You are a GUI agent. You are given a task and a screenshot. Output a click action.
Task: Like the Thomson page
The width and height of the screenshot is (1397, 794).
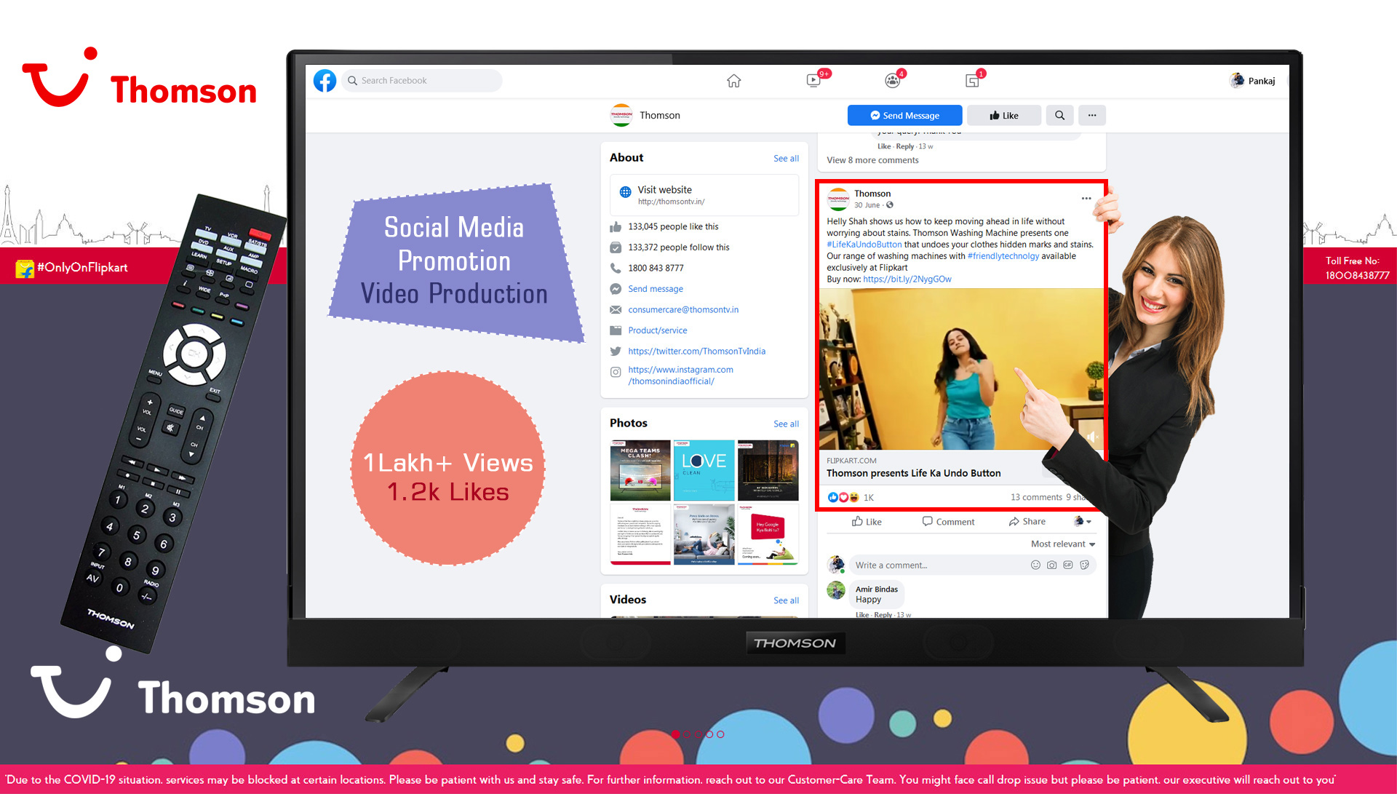pyautogui.click(x=1003, y=115)
